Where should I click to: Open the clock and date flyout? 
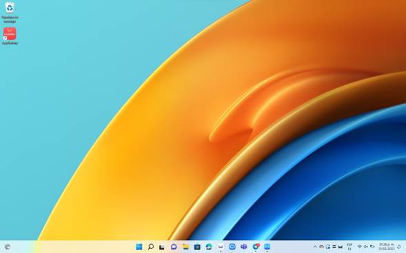[x=387, y=247]
